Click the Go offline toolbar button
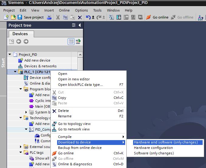Screen dimensions: 206x168 coord(182,17)
